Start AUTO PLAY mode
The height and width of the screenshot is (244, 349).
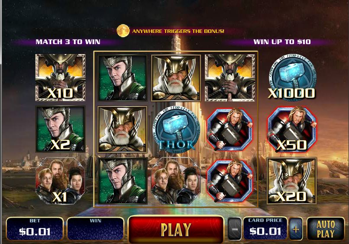tap(326, 229)
